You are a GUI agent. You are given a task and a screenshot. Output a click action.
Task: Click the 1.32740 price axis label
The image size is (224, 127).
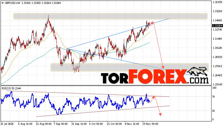point(217,30)
